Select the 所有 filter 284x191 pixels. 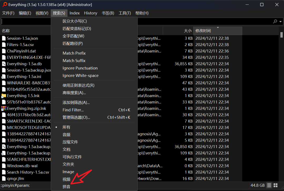click(x=94, y=127)
